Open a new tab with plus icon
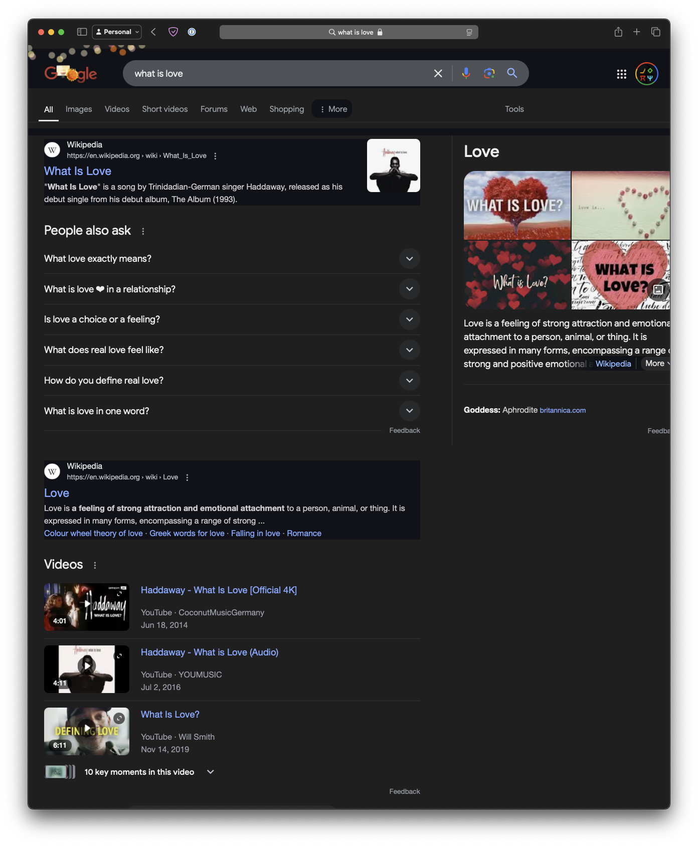The width and height of the screenshot is (698, 846). point(636,32)
